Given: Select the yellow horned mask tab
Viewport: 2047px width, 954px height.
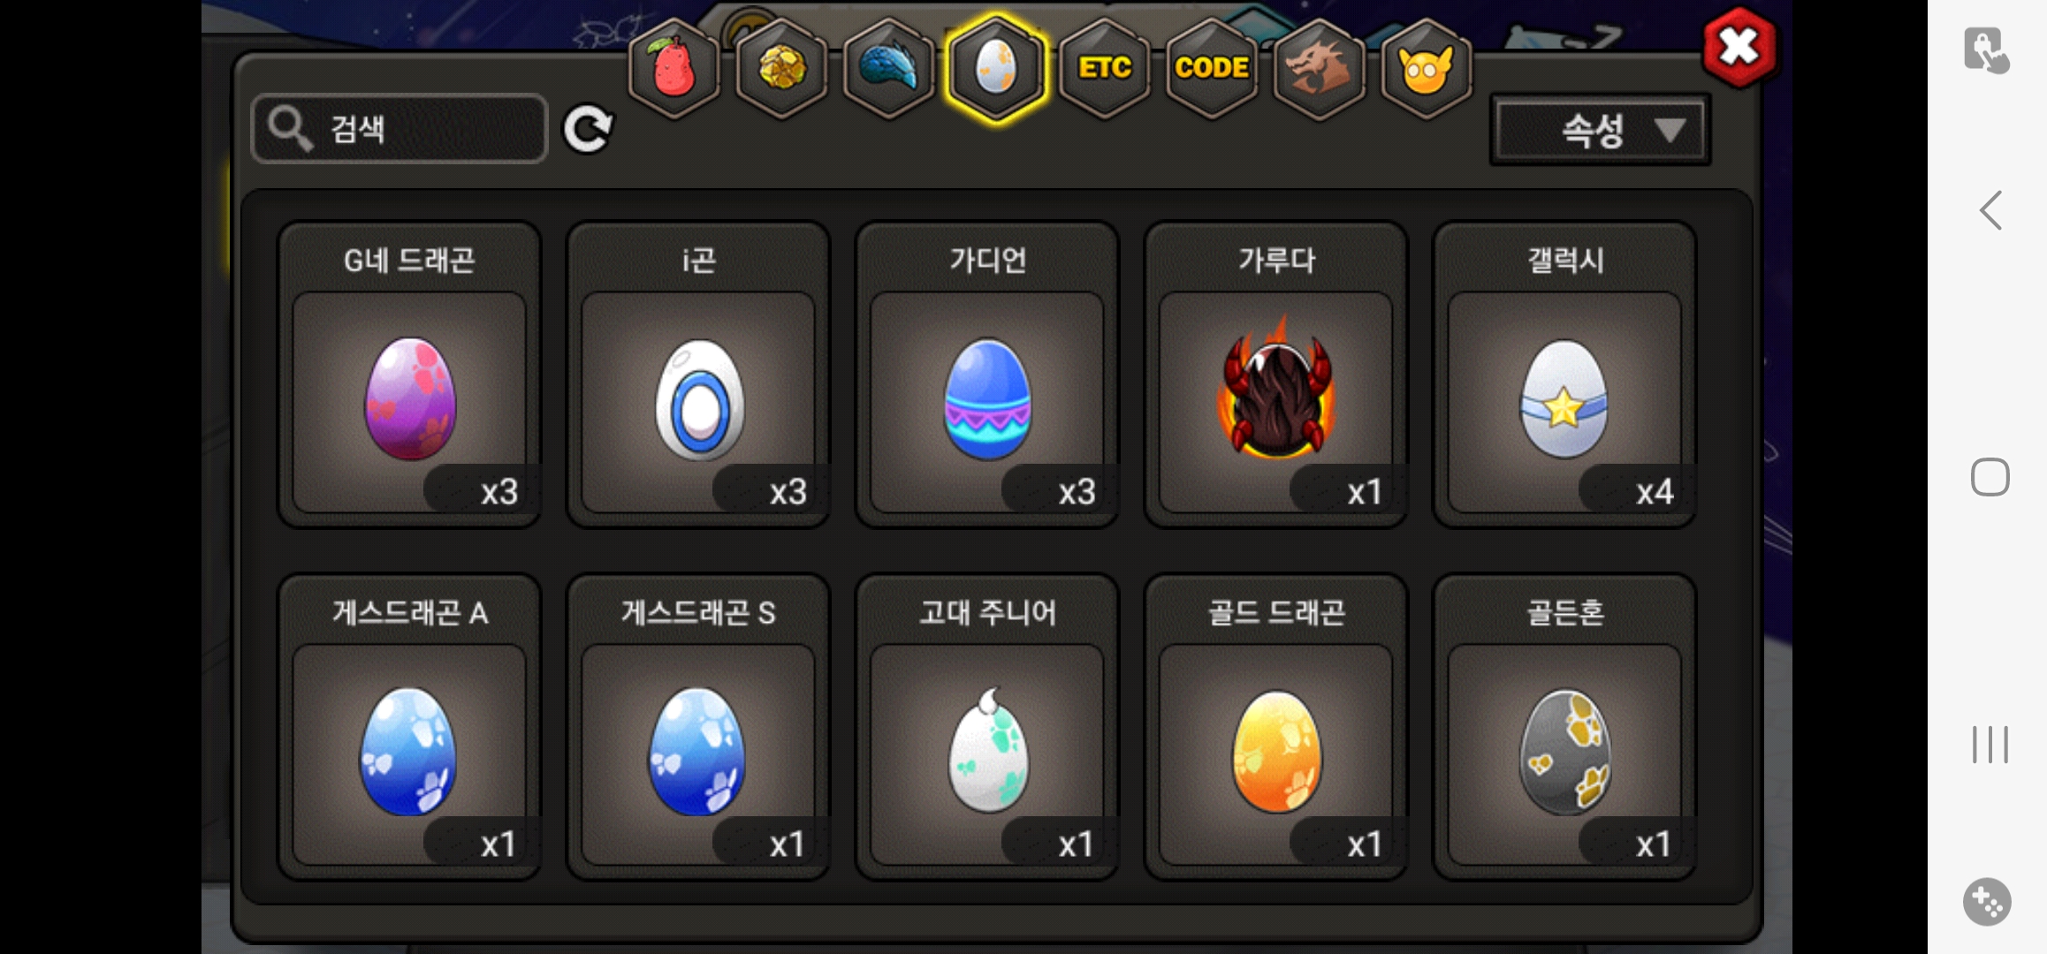Looking at the screenshot, I should pos(1426,69).
